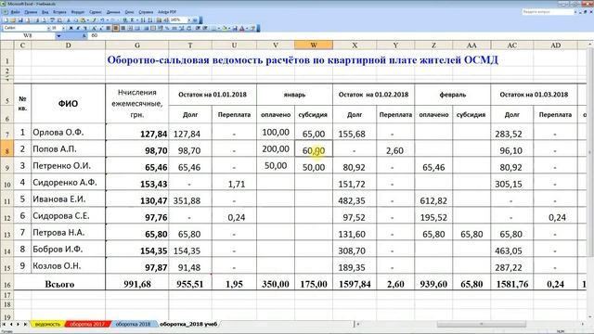Open the Справка menu
The height and width of the screenshot is (334, 594).
[x=146, y=12]
